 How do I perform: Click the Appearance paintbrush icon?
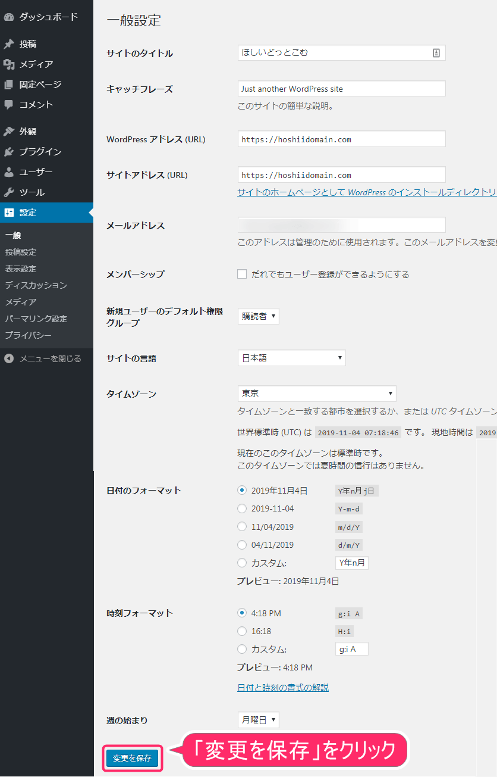pyautogui.click(x=9, y=132)
